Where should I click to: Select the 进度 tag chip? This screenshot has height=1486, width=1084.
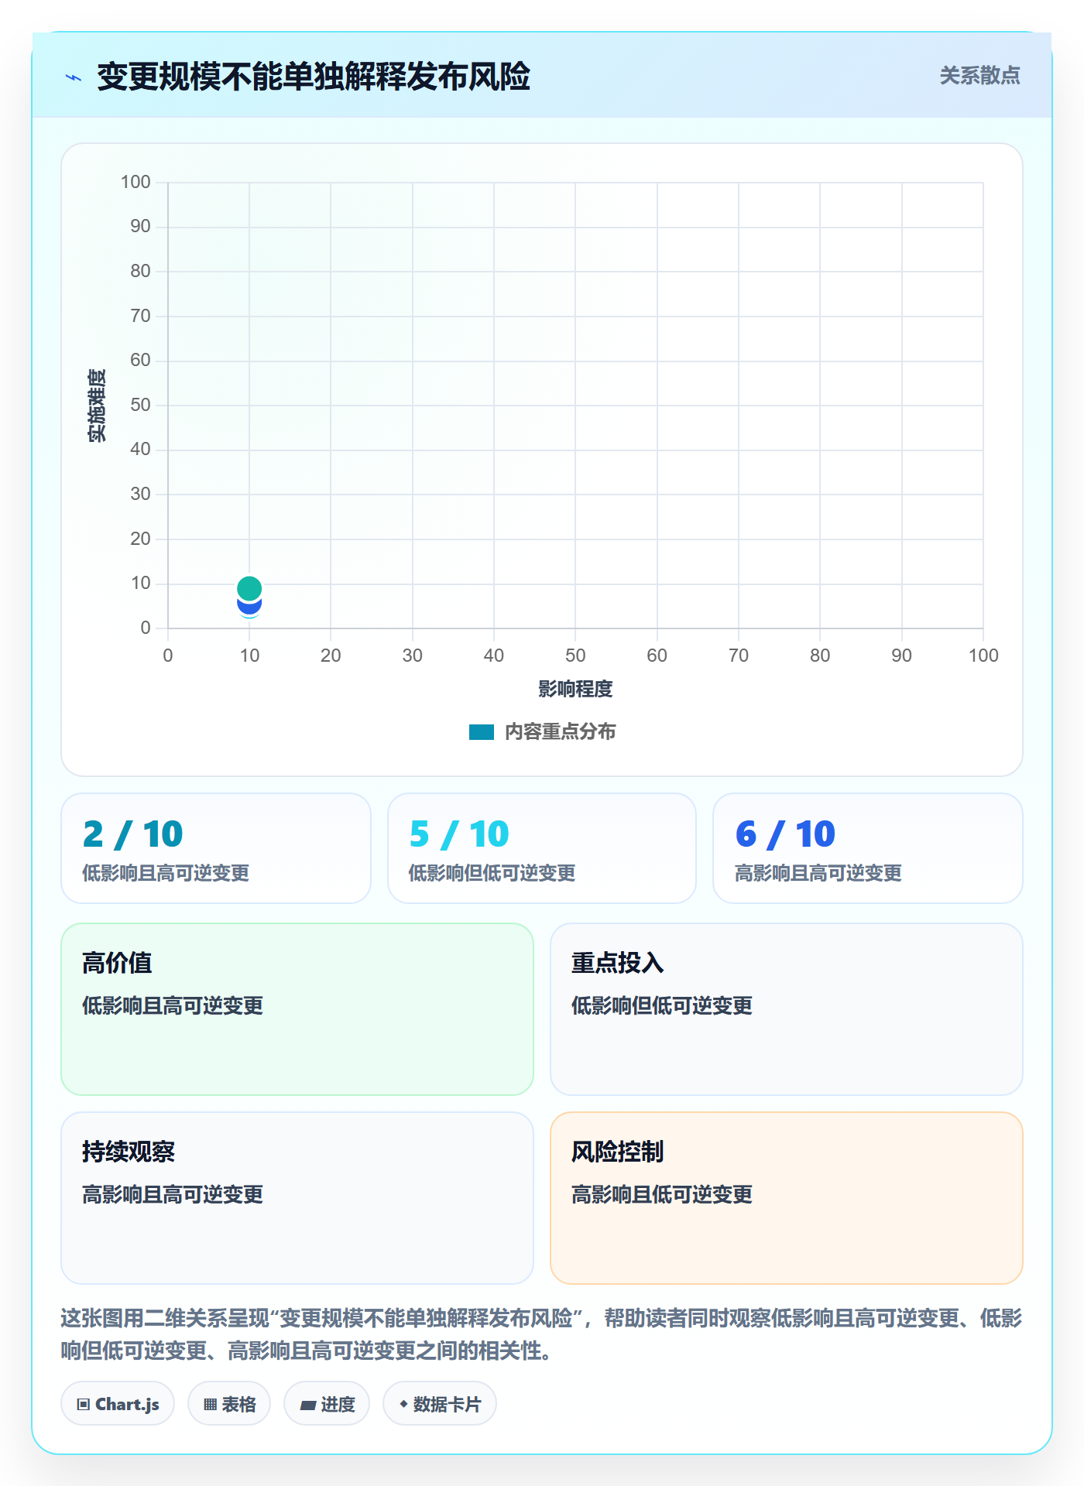pyautogui.click(x=327, y=1404)
